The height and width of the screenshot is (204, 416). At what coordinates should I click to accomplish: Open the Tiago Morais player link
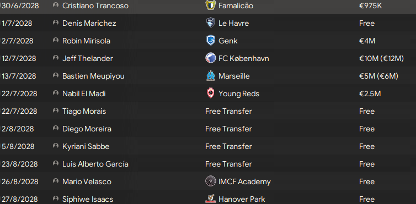pos(84,111)
